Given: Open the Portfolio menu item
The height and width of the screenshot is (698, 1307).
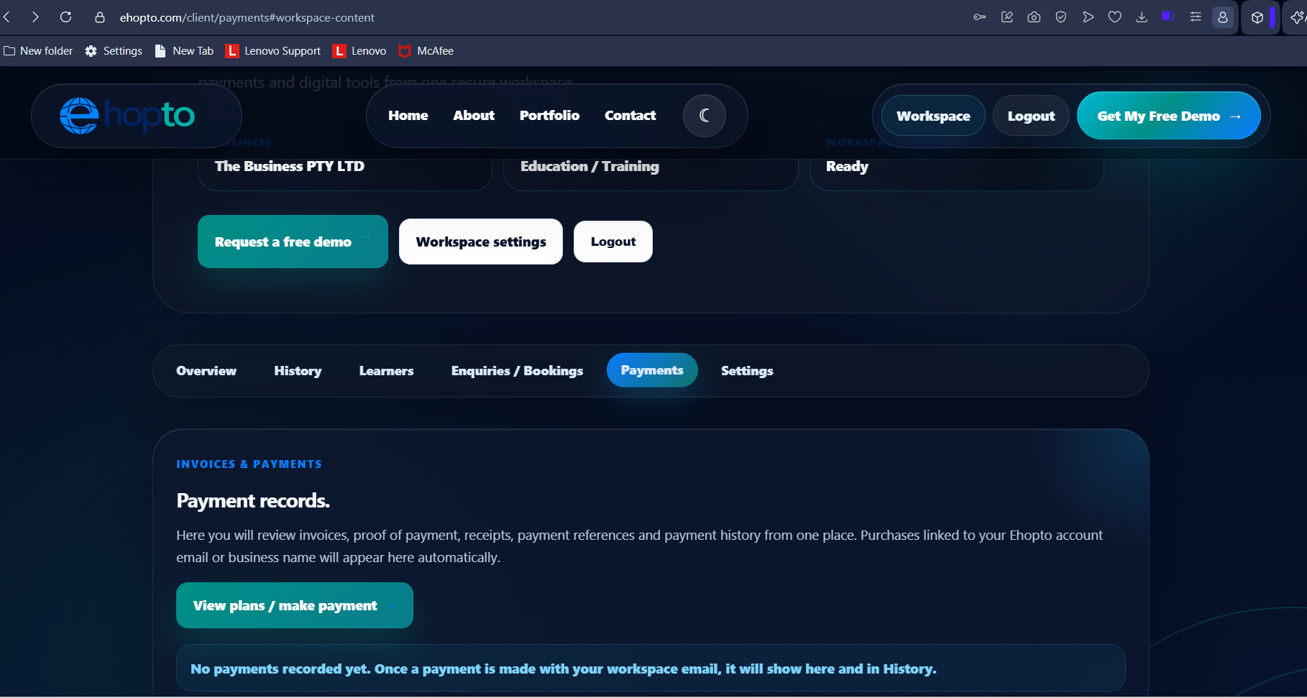Looking at the screenshot, I should (549, 116).
